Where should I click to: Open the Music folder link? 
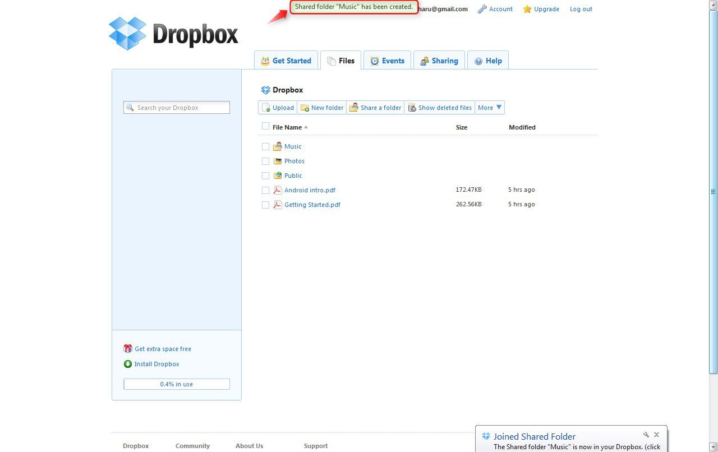coord(293,146)
